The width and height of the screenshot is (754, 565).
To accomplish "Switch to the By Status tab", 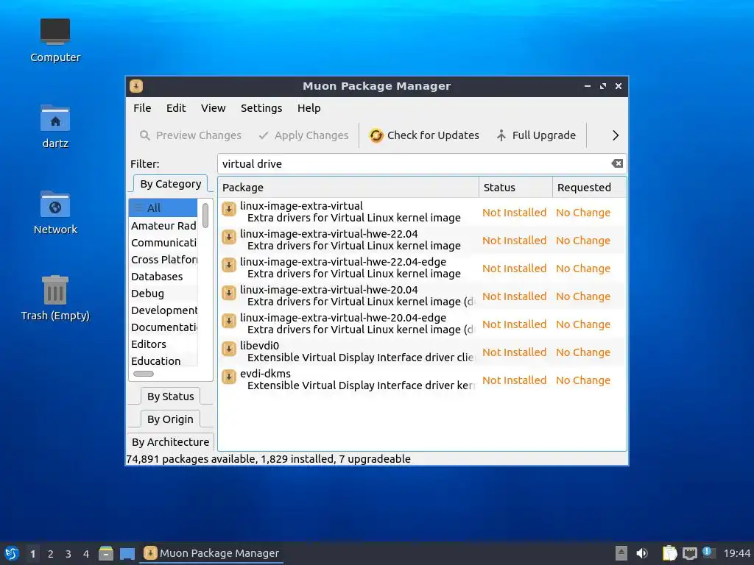I will click(171, 397).
